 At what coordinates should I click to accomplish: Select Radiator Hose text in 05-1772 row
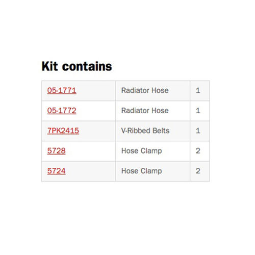point(145,111)
